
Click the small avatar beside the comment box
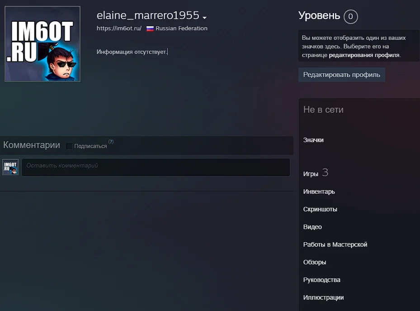coord(10,167)
